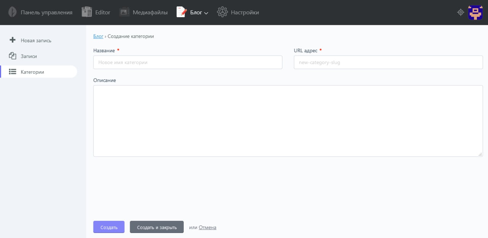Viewport: 488px width, 238px height.
Task: Click the Editor book icon
Action: coord(87,12)
